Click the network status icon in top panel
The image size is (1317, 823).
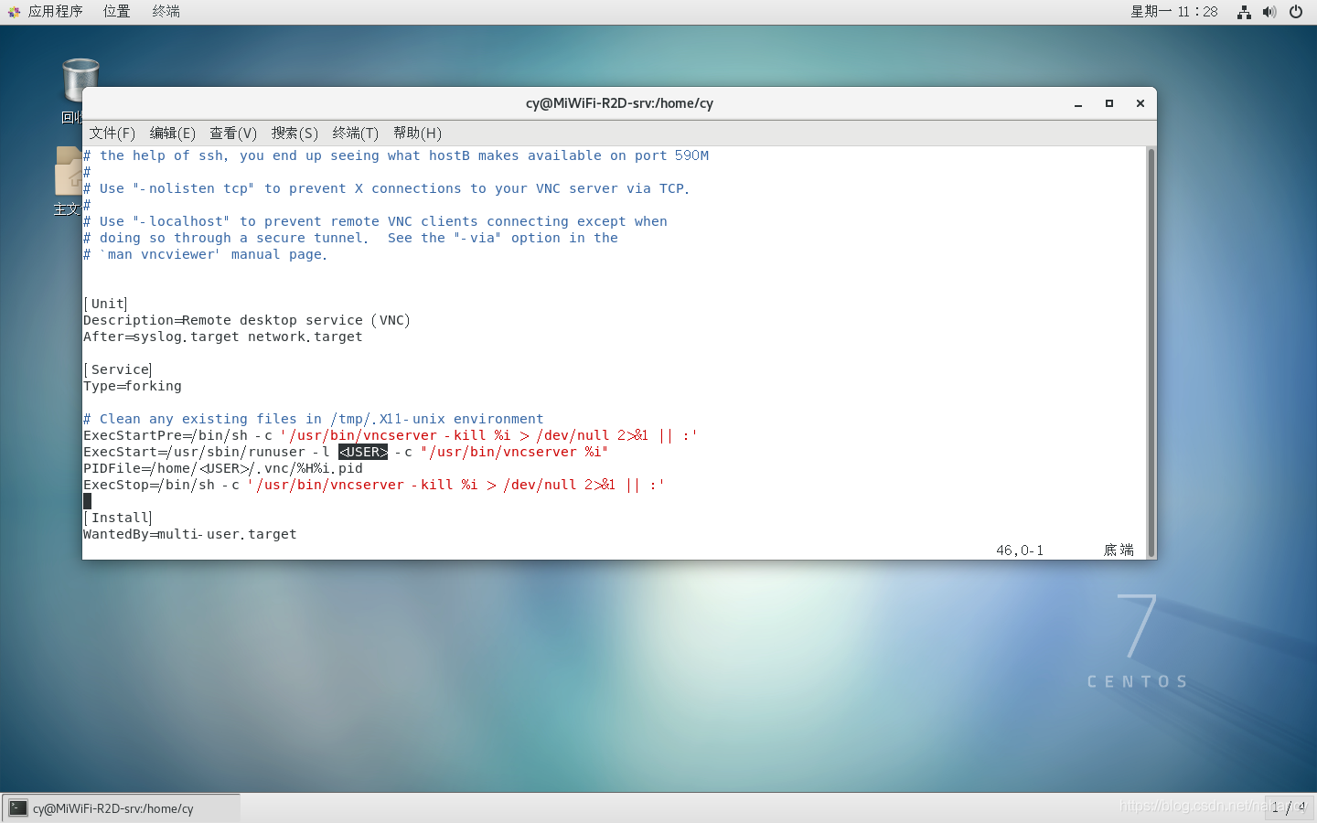pyautogui.click(x=1243, y=12)
